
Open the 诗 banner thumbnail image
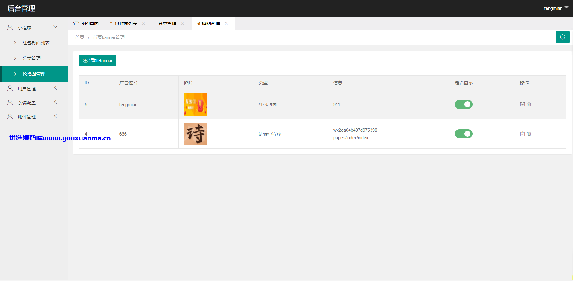[x=195, y=134]
